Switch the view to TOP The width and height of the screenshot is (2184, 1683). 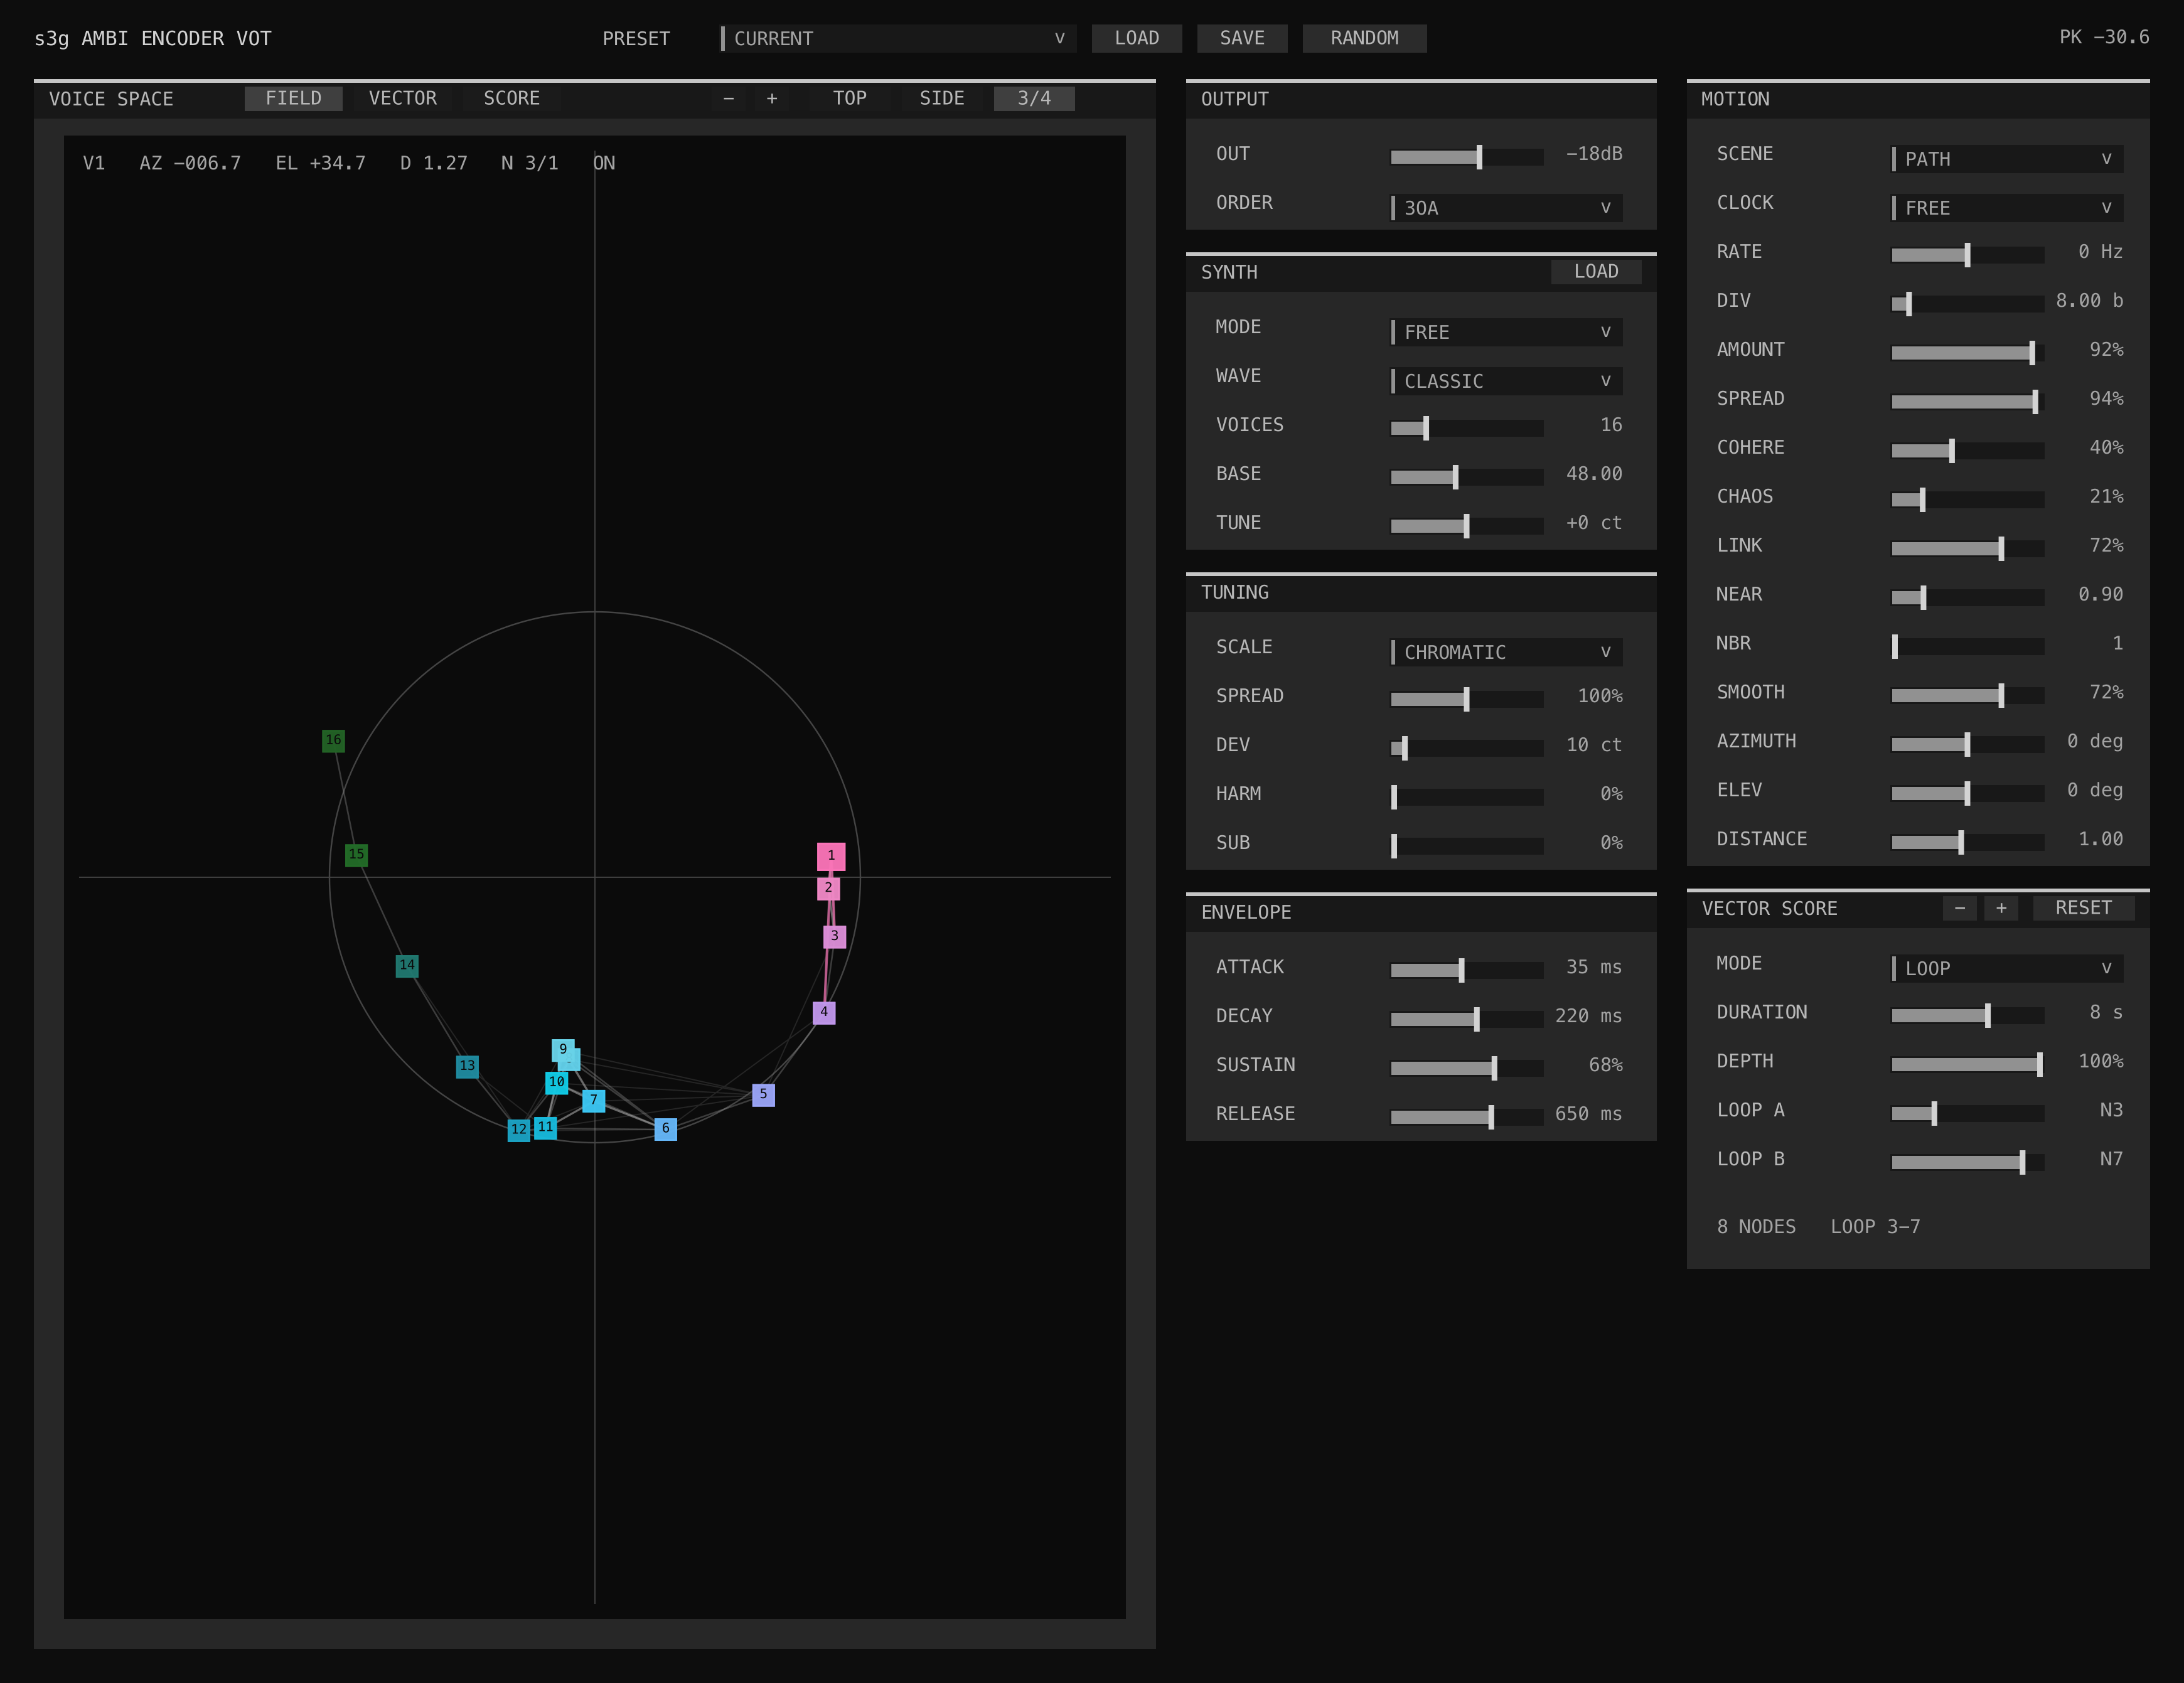(850, 98)
